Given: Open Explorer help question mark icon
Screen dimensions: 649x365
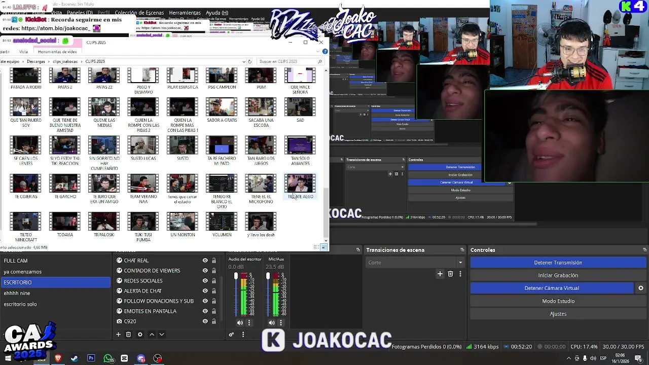Looking at the screenshot, I should coord(325,52).
